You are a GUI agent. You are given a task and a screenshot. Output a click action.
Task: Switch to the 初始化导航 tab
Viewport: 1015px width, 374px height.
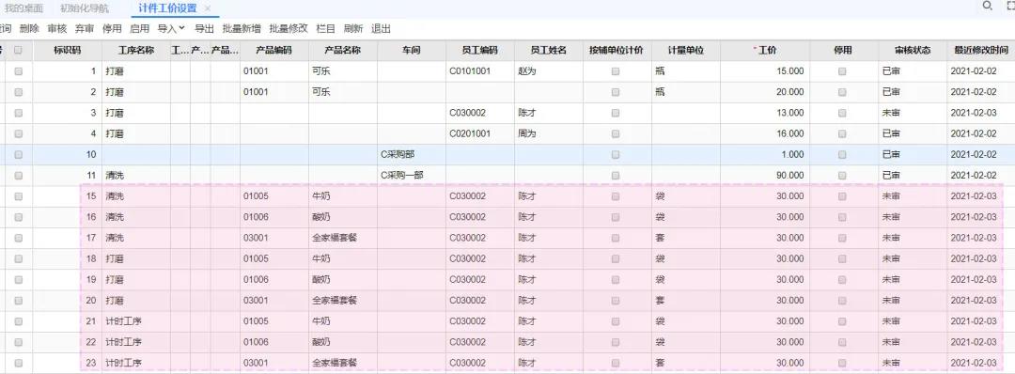click(85, 8)
